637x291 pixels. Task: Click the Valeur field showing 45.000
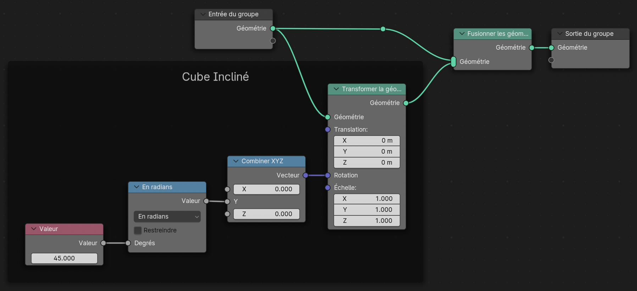[64, 258]
